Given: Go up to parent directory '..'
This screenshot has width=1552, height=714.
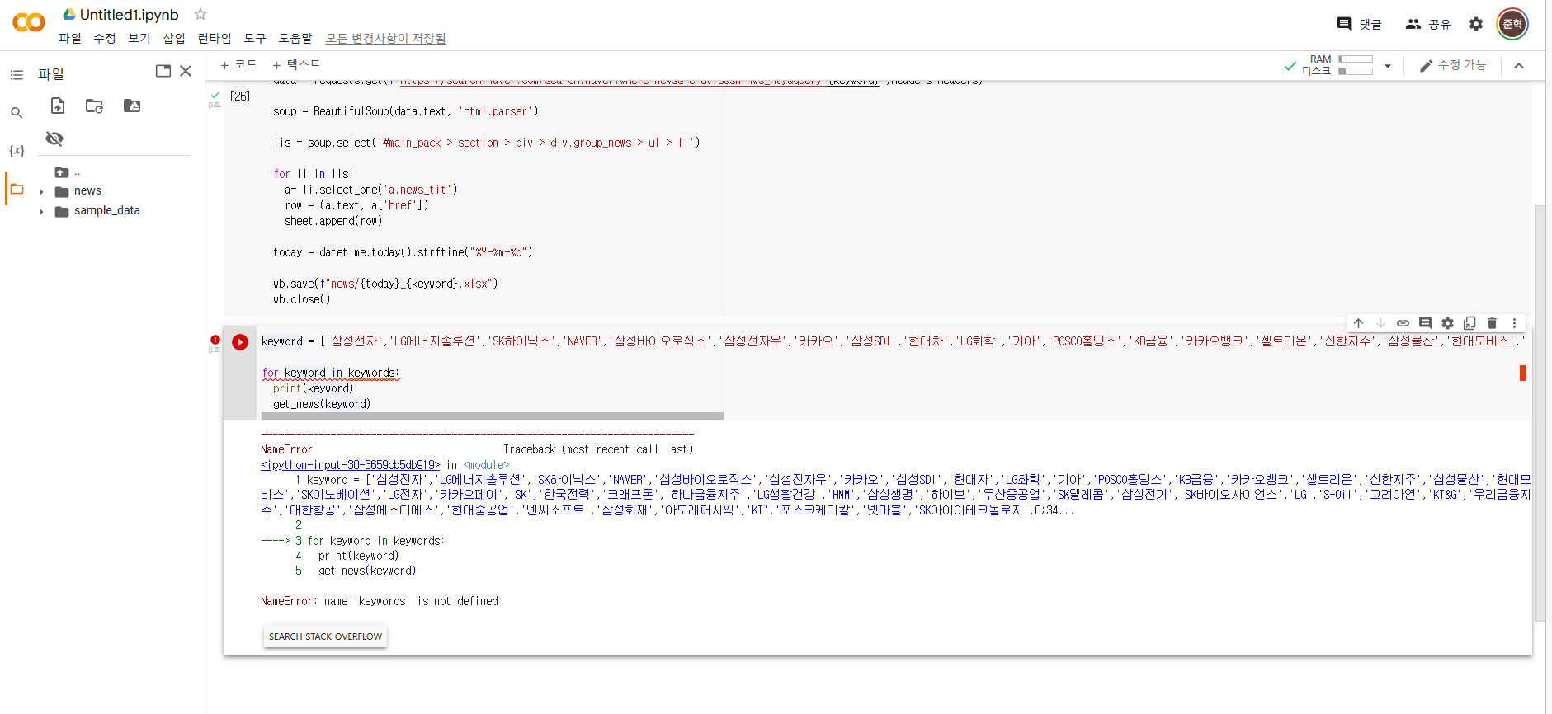Looking at the screenshot, I should 68,172.
